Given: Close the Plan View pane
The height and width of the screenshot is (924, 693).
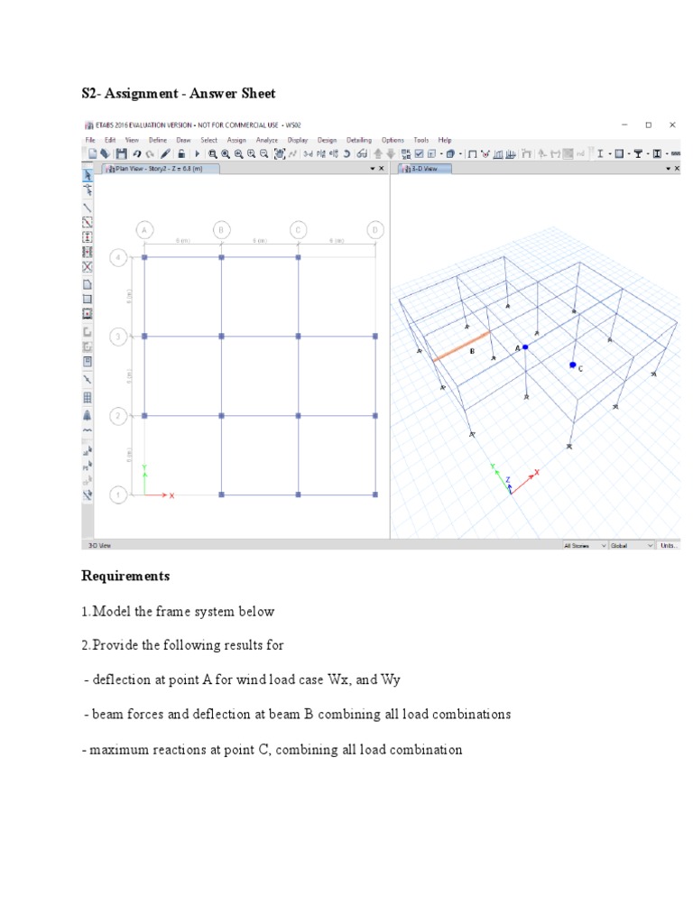Looking at the screenshot, I should (x=382, y=169).
